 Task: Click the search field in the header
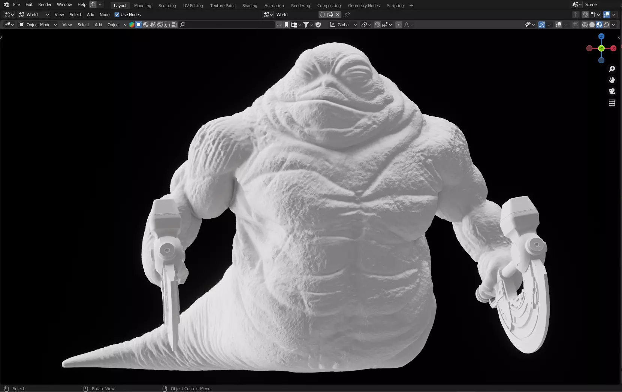(227, 25)
